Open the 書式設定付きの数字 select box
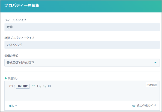 82,63
